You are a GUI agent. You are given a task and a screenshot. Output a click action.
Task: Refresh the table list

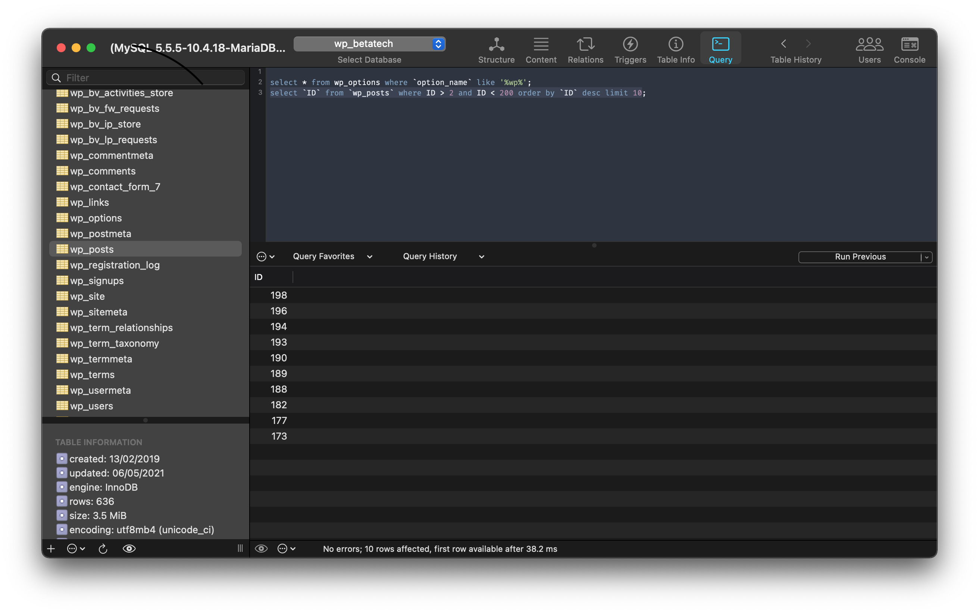103,548
